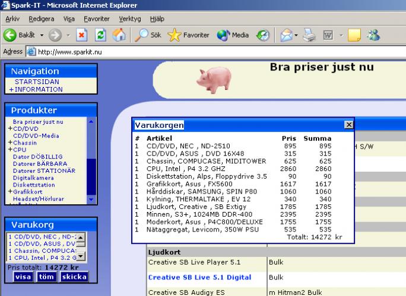Go to the Home page icon

(118, 35)
